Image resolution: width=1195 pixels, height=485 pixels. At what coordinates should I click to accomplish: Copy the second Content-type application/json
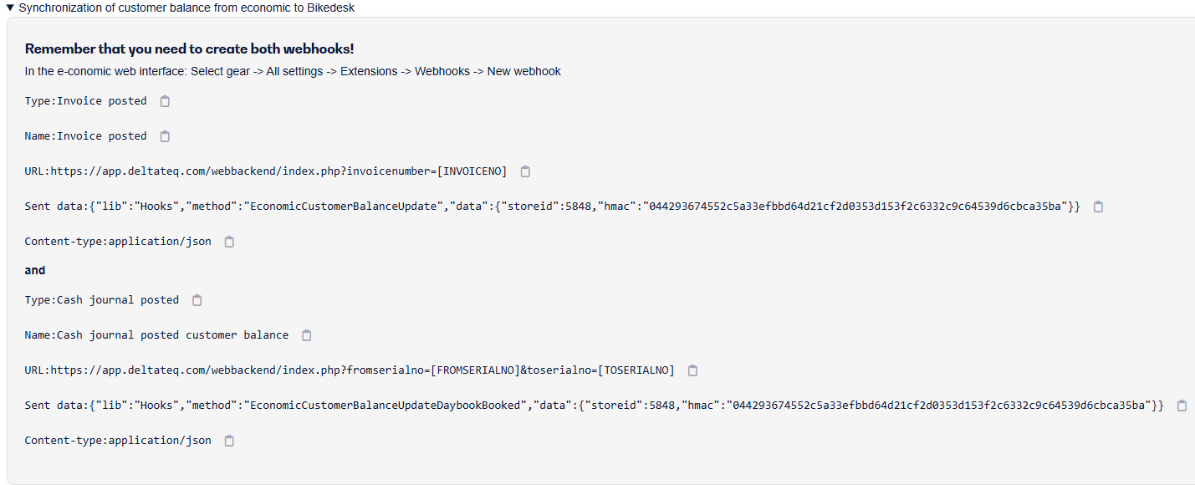point(229,441)
